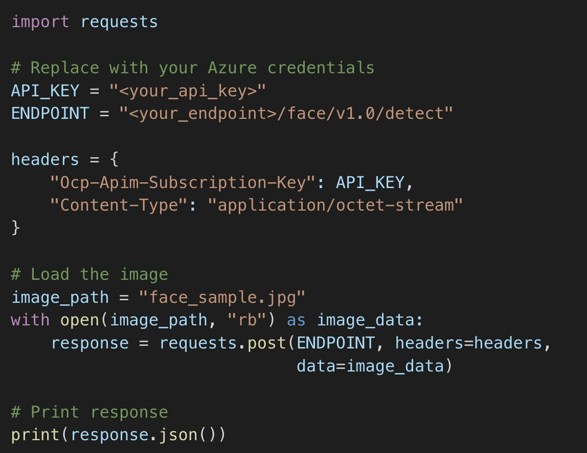Click the 'headers' variable before the opening brace
Viewport: 587px width, 453px height.
[x=45, y=159]
